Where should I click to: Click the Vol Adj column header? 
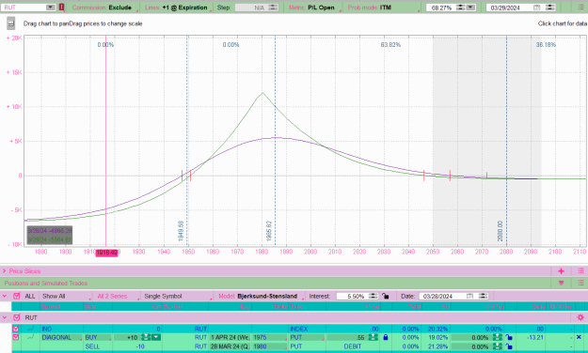click(x=495, y=307)
